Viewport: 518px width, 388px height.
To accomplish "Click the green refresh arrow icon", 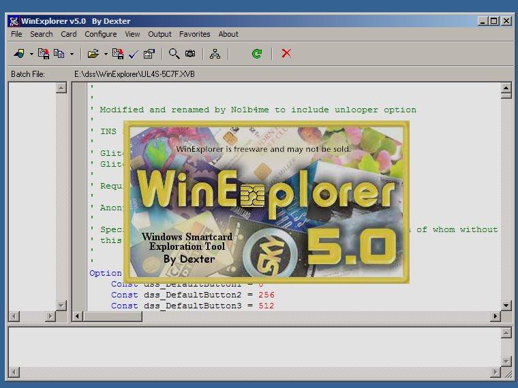I will coord(257,54).
